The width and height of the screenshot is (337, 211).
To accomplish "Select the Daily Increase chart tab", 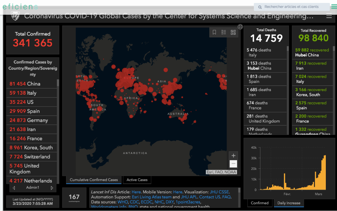I will pyautogui.click(x=289, y=203).
